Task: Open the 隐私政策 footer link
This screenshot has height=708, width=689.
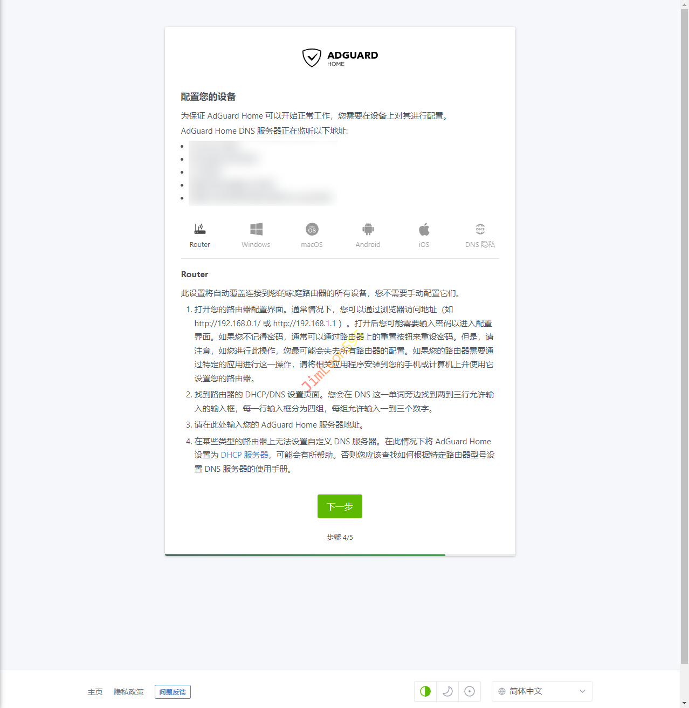Action: (128, 692)
